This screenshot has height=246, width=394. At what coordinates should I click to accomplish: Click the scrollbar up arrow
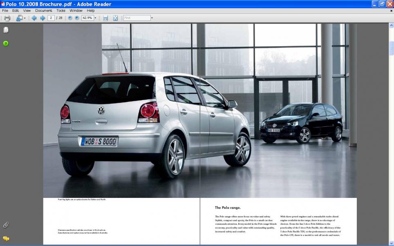391,25
